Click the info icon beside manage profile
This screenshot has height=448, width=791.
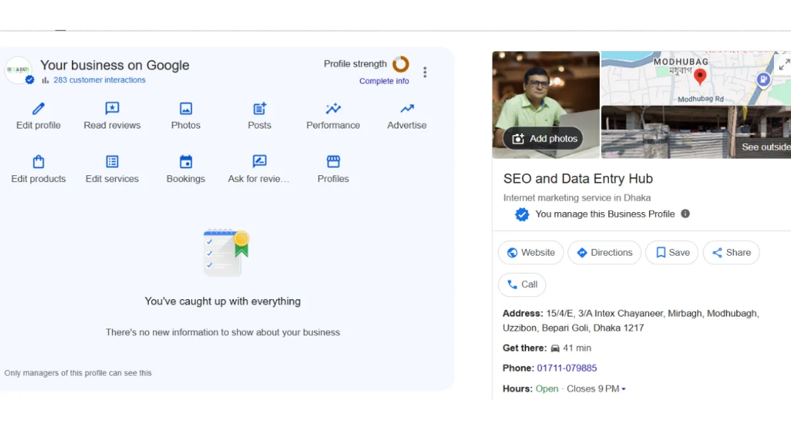click(686, 213)
